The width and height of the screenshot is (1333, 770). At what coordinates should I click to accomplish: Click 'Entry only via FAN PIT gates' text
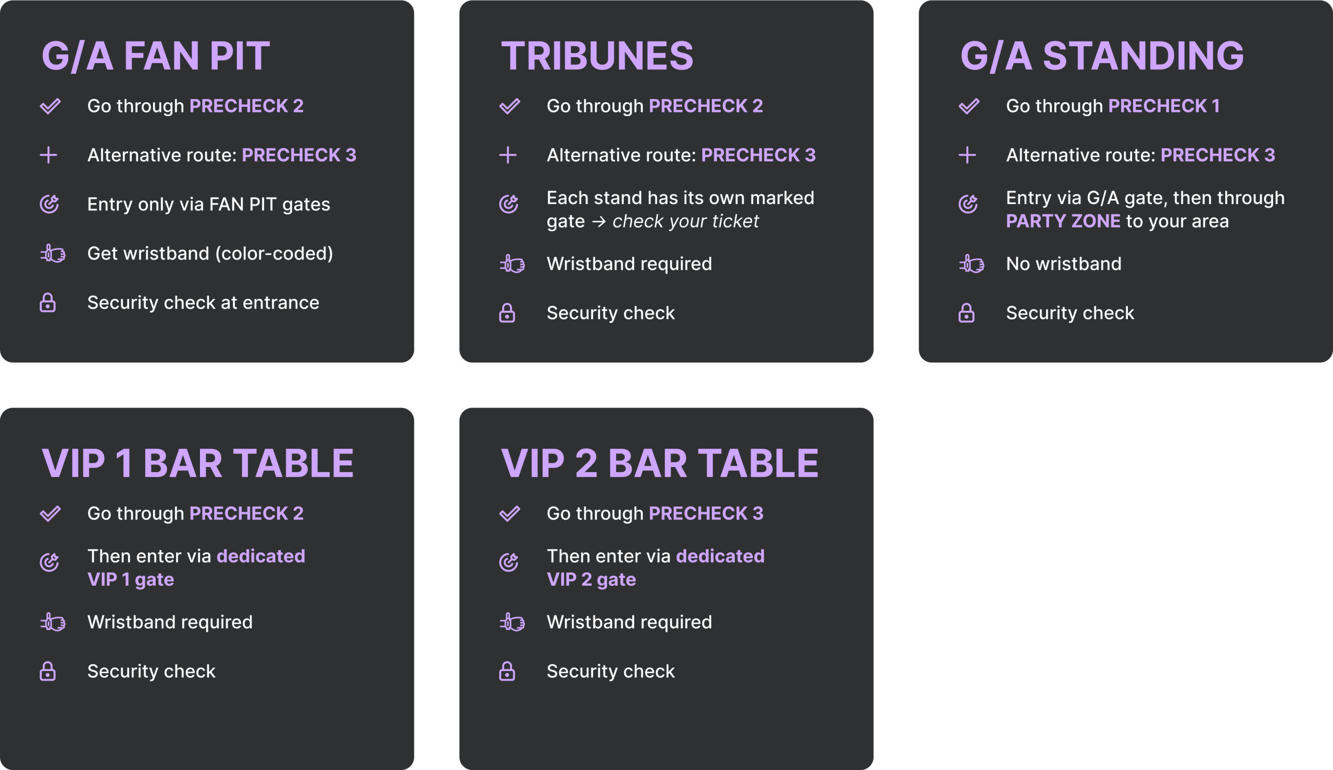point(208,205)
